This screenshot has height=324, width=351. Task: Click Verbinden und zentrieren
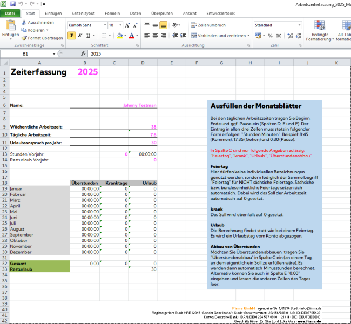219,36
